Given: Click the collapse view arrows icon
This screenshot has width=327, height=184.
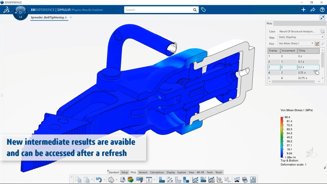Looking at the screenshot, I should coord(323,17).
